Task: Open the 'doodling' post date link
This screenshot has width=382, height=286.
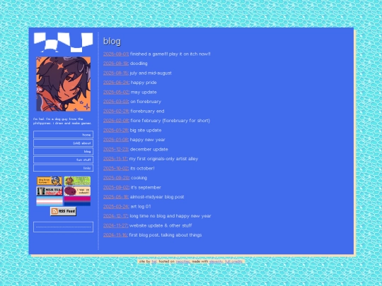Action: tap(115, 64)
